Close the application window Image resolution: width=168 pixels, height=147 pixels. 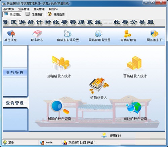pos(161,2)
